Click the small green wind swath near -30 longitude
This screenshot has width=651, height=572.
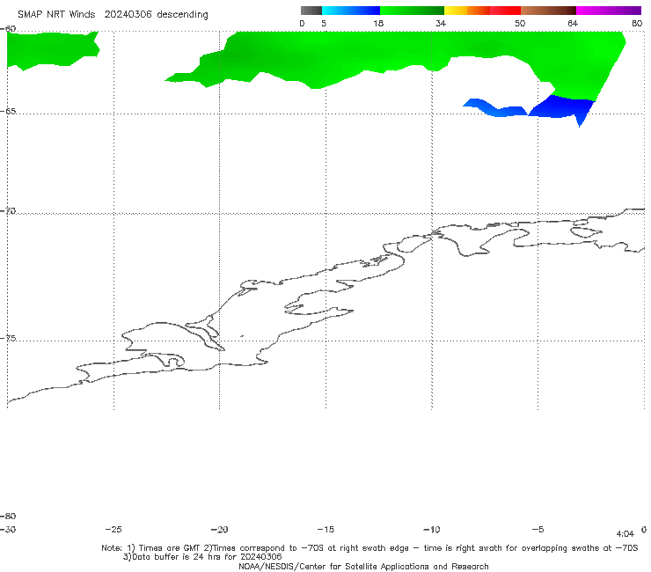click(50, 49)
